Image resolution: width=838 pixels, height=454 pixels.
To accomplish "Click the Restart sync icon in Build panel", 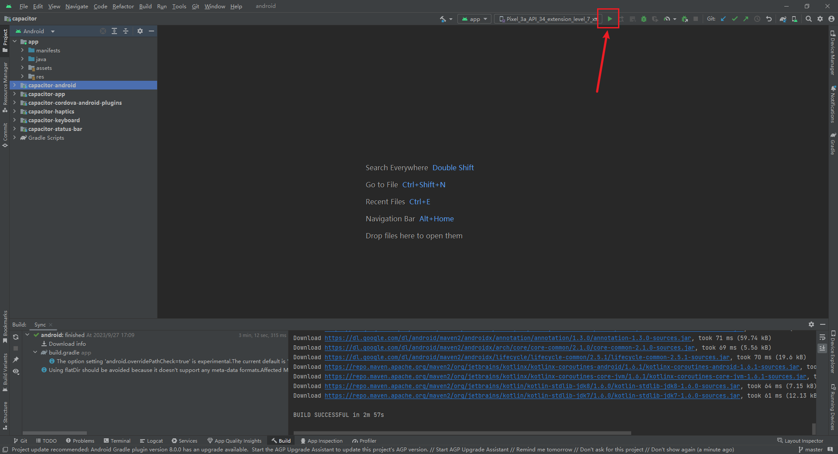I will tap(16, 337).
